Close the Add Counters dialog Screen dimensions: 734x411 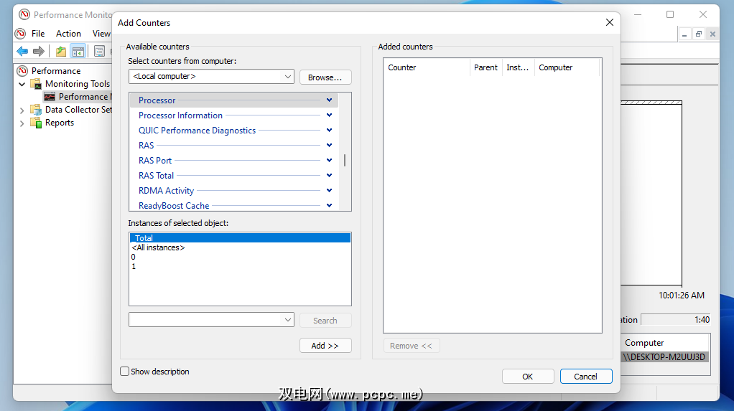(610, 22)
